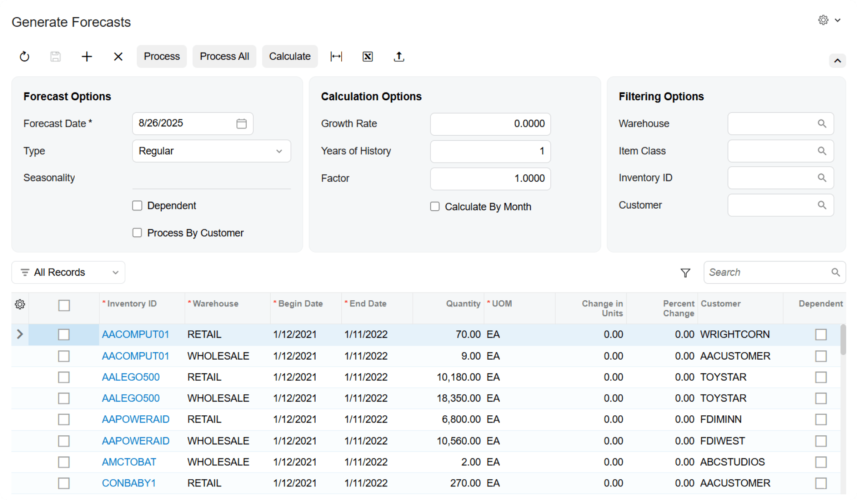Enable the Calculate By Month checkbox

(x=435, y=206)
